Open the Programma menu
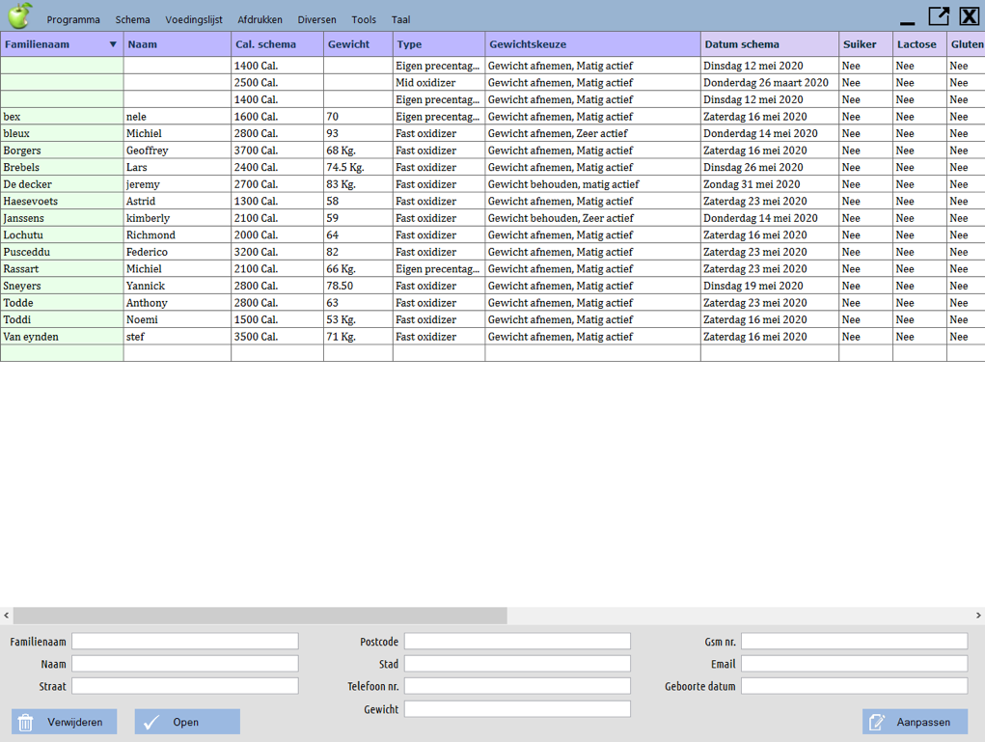985x742 pixels. click(x=73, y=19)
